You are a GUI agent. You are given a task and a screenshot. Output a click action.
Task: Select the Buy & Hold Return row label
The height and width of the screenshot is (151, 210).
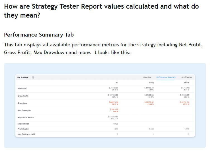coord(26,118)
